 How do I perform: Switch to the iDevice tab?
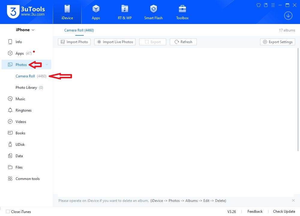[67, 12]
